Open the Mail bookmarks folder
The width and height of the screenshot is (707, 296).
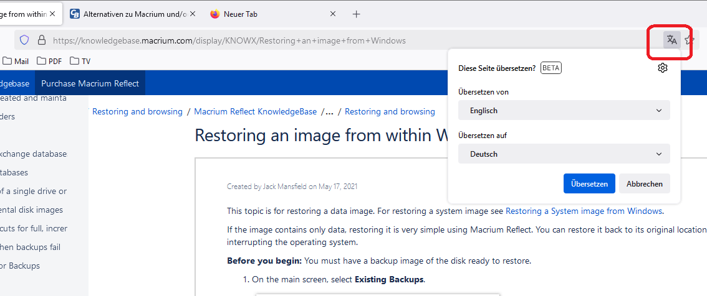[16, 61]
